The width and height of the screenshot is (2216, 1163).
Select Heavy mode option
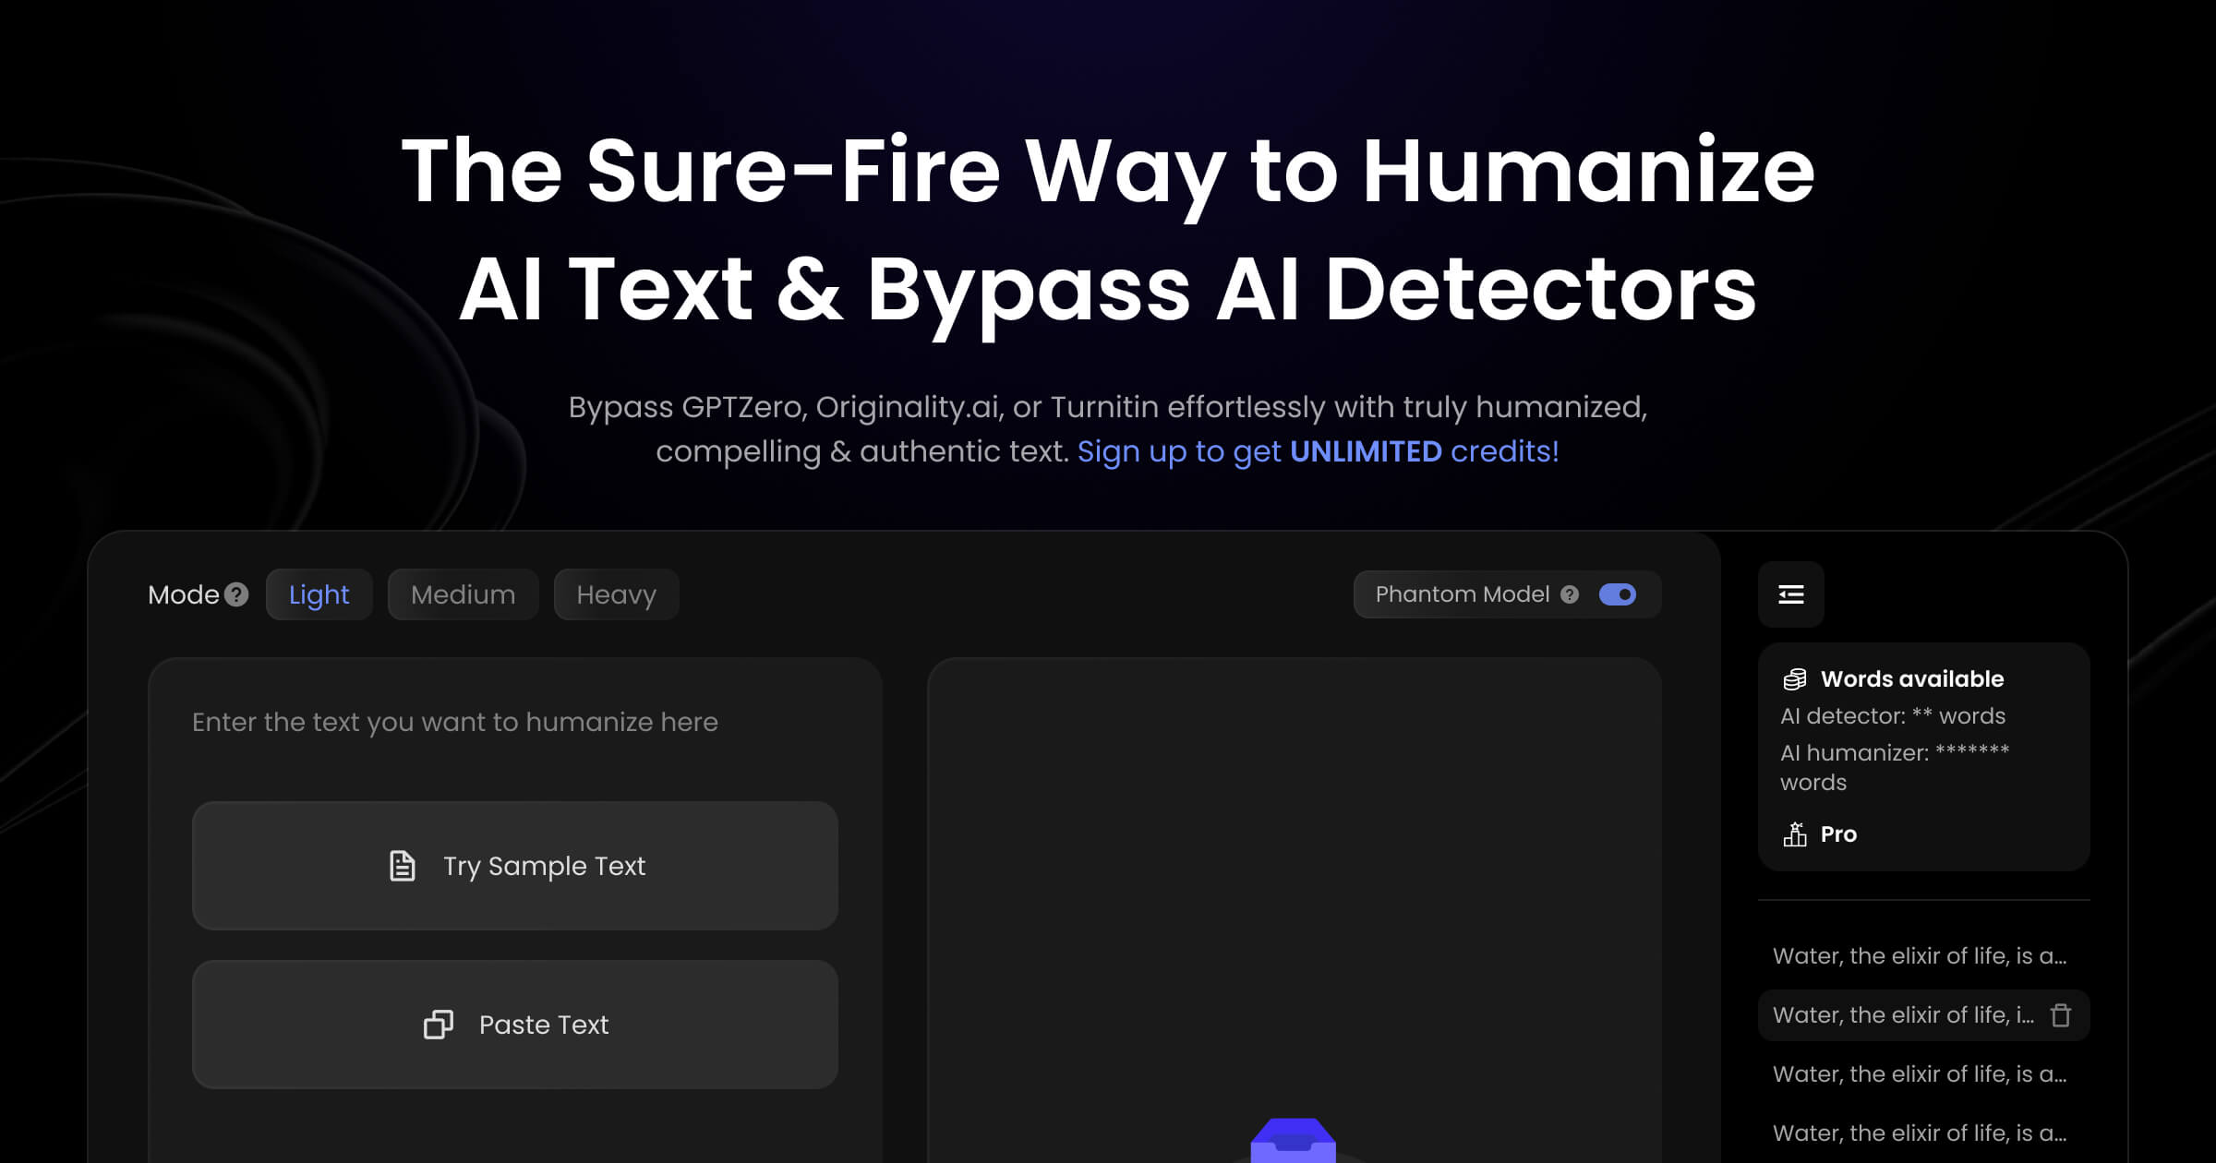click(616, 594)
